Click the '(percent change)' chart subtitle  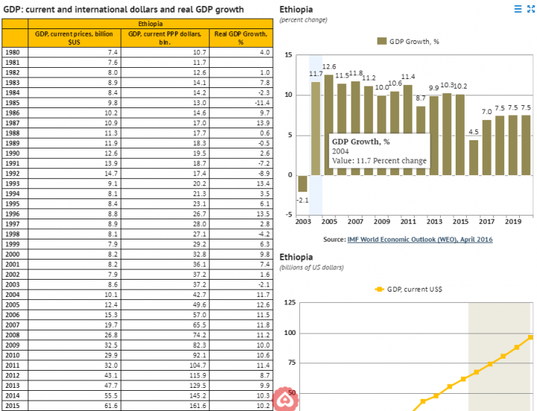304,20
